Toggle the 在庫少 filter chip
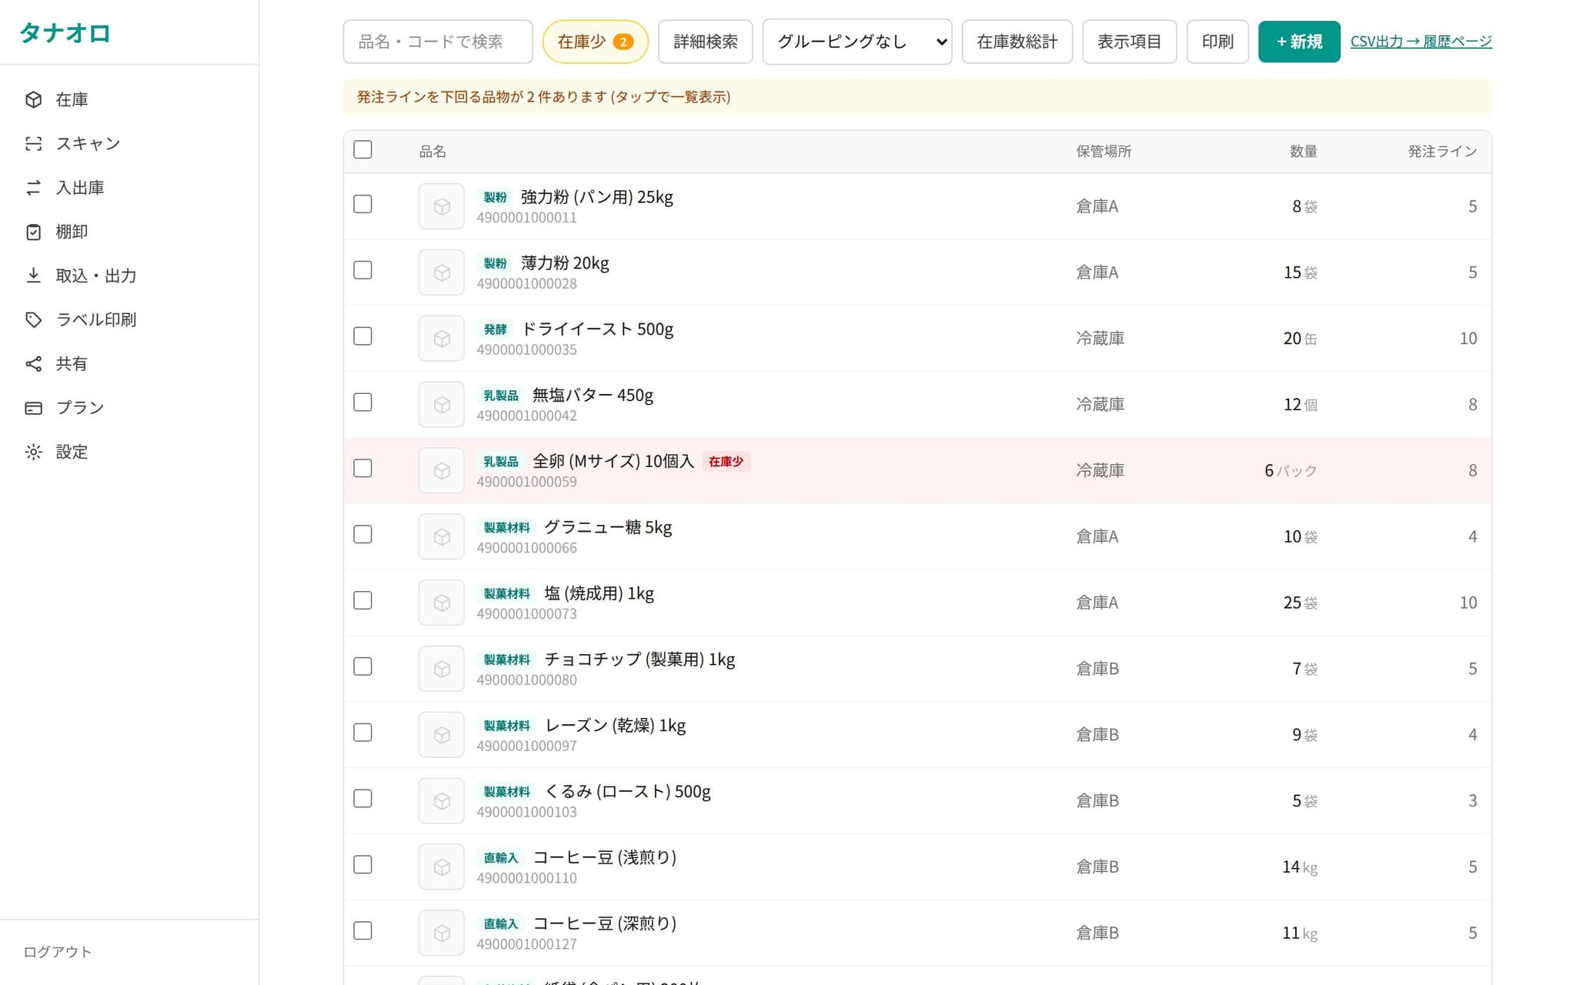1576x985 pixels. [x=595, y=42]
